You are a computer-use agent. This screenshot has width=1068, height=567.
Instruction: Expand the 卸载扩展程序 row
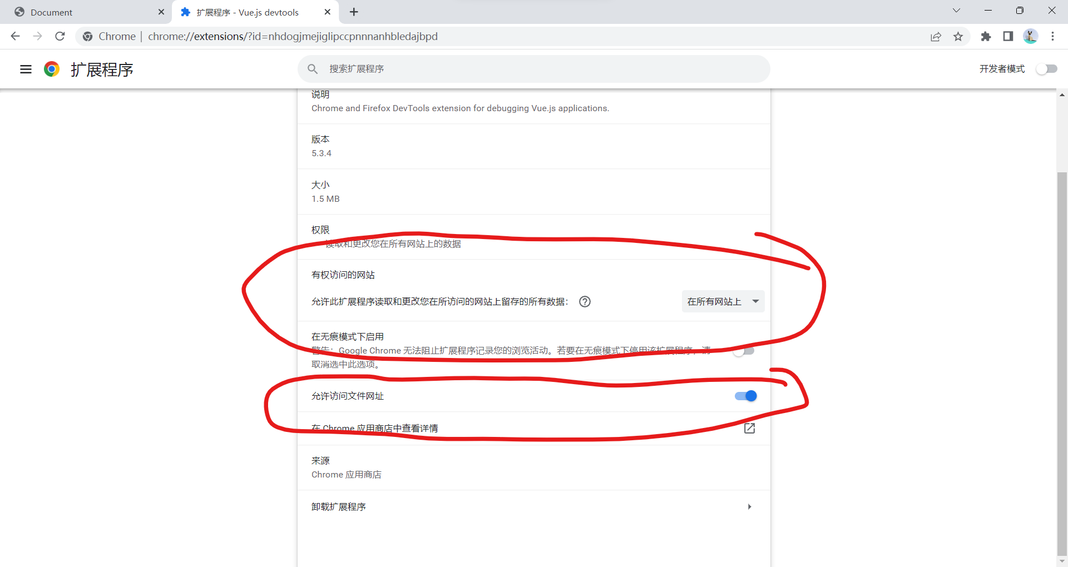click(749, 506)
